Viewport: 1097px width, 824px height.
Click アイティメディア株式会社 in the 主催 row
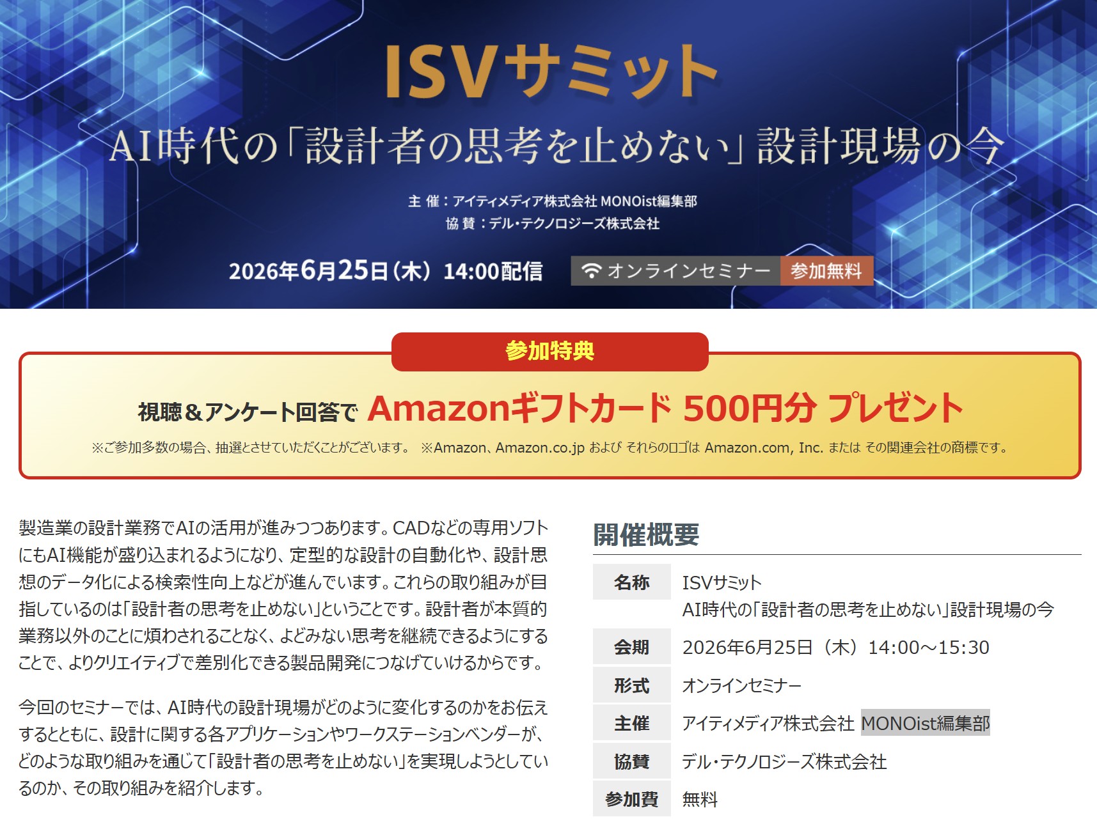pyautogui.click(x=768, y=723)
